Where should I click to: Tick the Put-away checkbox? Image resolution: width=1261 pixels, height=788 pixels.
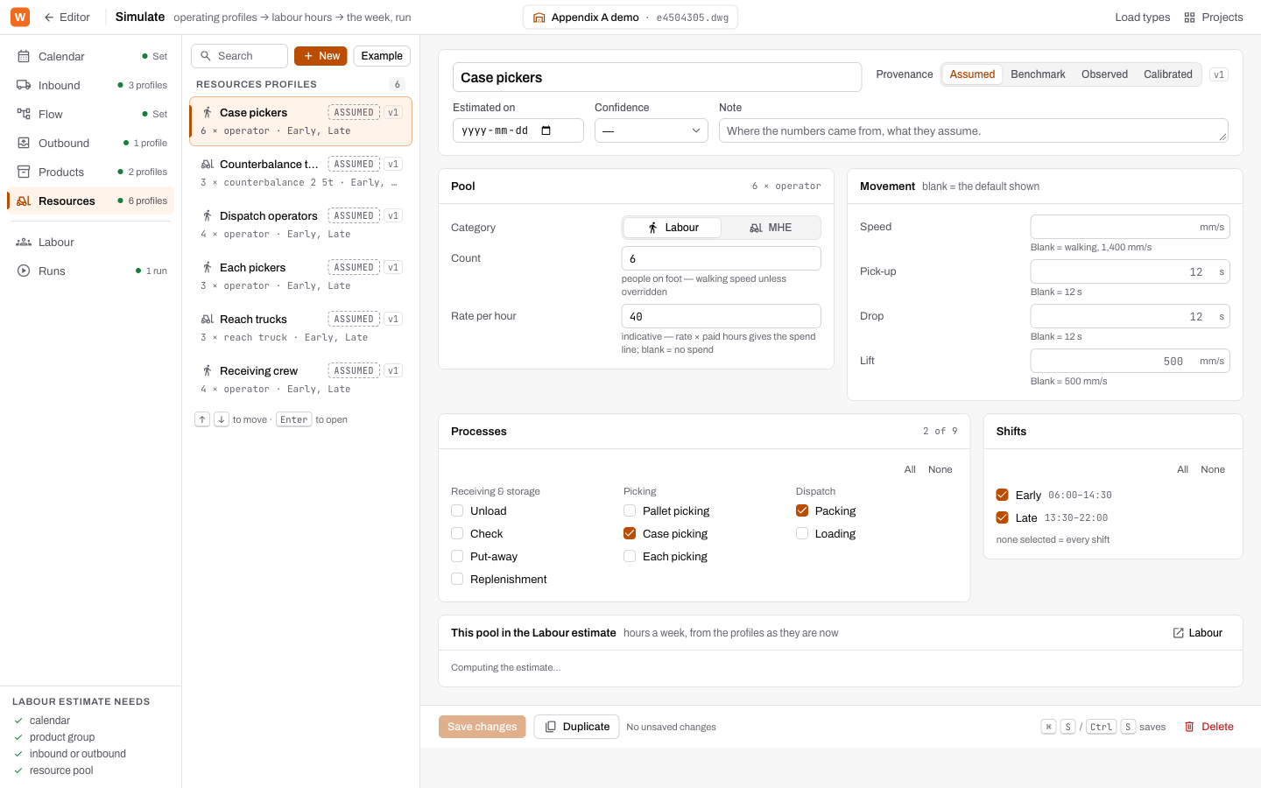point(457,556)
